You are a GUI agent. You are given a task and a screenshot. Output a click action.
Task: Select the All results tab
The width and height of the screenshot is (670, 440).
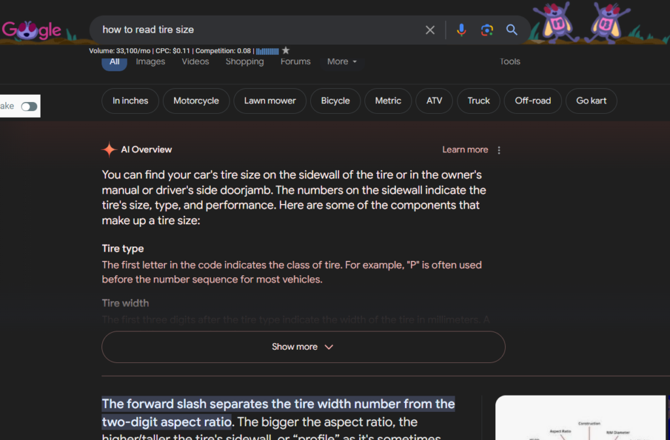[x=115, y=62]
